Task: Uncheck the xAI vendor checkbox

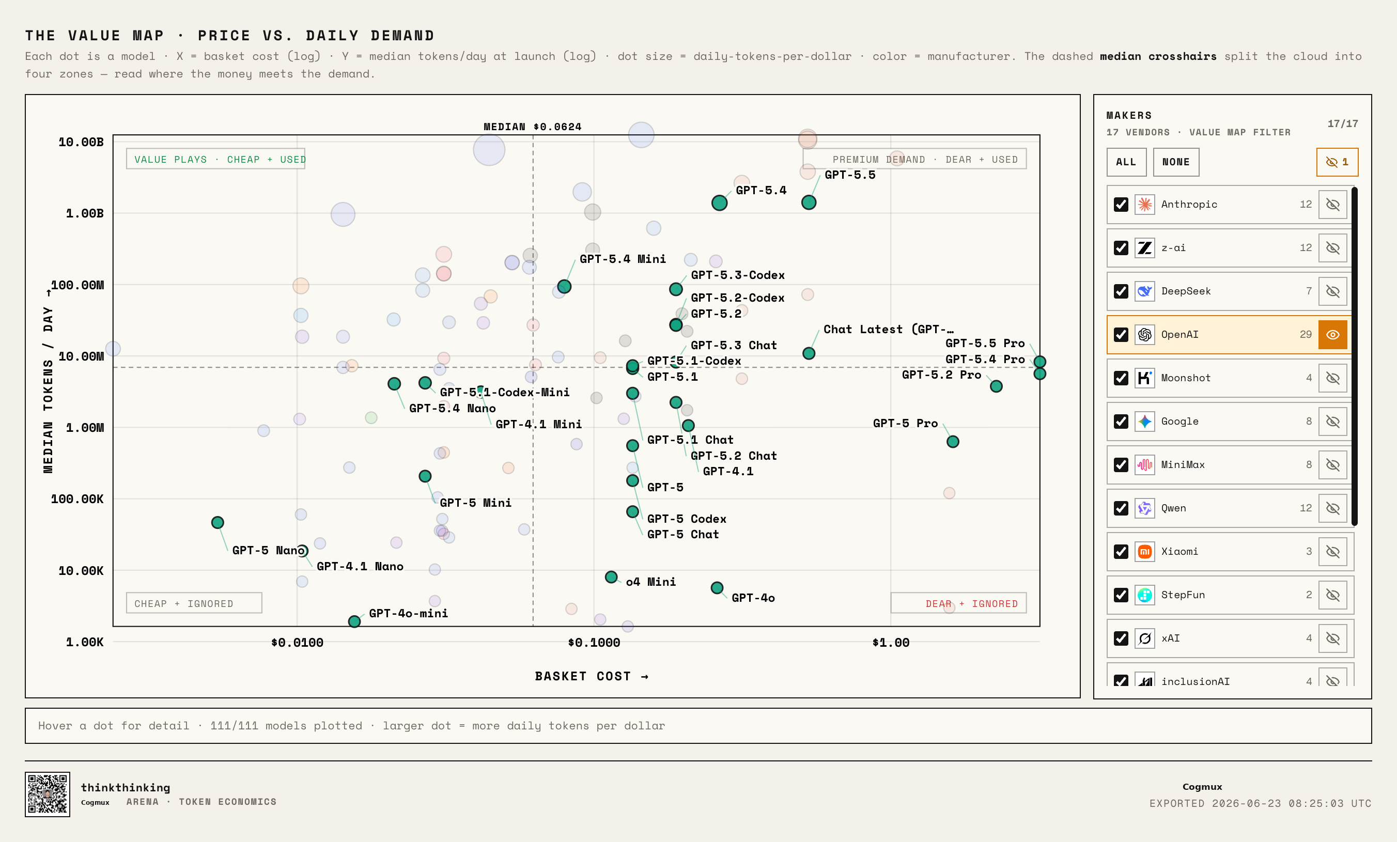Action: (1121, 638)
